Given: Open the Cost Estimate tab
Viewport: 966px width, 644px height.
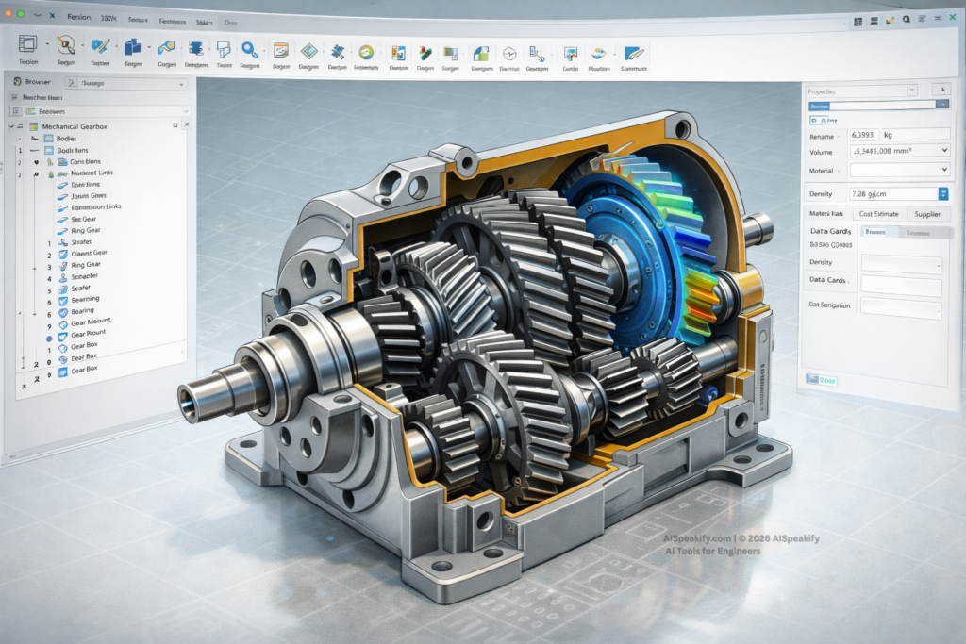Looking at the screenshot, I should pos(879,214).
